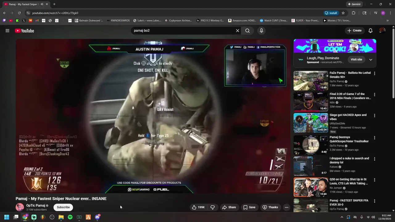Open options for dropped a nuke video

coord(375,159)
